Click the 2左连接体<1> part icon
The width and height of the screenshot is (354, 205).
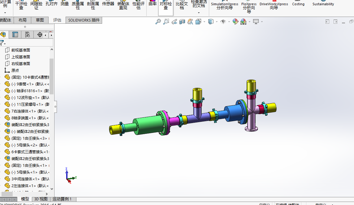click(7, 186)
